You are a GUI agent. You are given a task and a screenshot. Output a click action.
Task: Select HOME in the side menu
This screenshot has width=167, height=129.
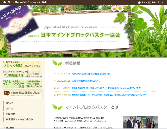[23, 103]
